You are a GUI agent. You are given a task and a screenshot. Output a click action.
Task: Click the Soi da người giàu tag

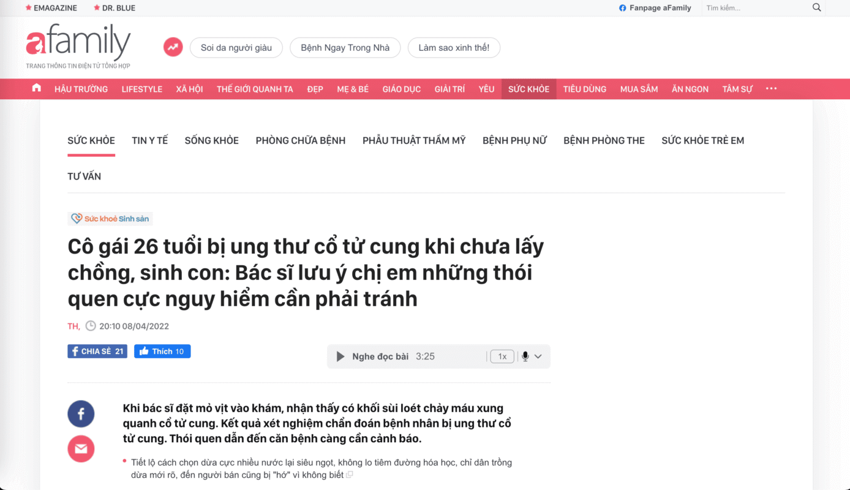pyautogui.click(x=236, y=48)
